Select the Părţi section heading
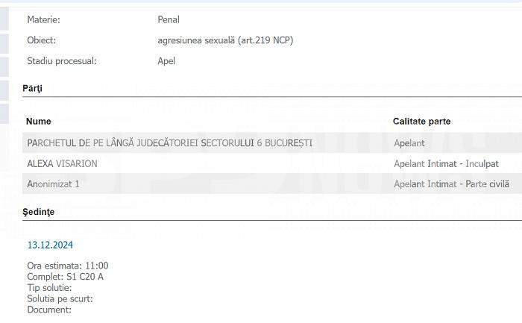The height and width of the screenshot is (323, 522). click(32, 89)
